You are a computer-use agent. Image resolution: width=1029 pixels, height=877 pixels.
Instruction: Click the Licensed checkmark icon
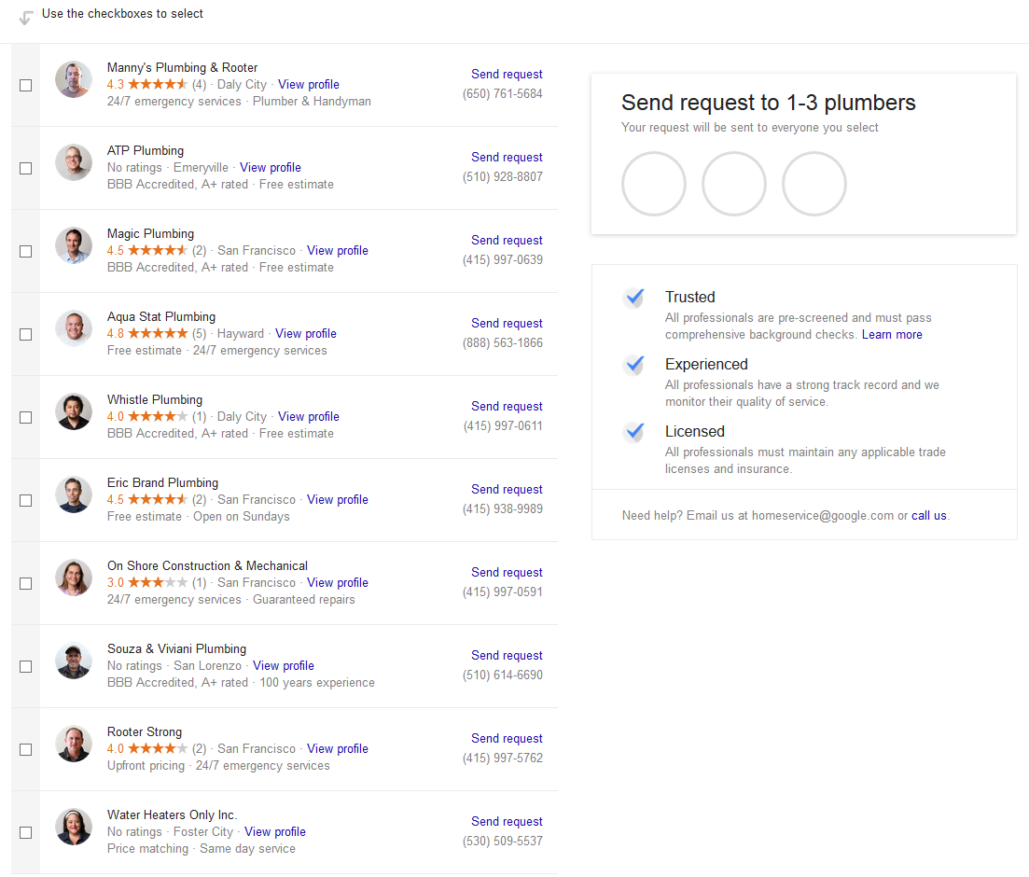click(634, 432)
